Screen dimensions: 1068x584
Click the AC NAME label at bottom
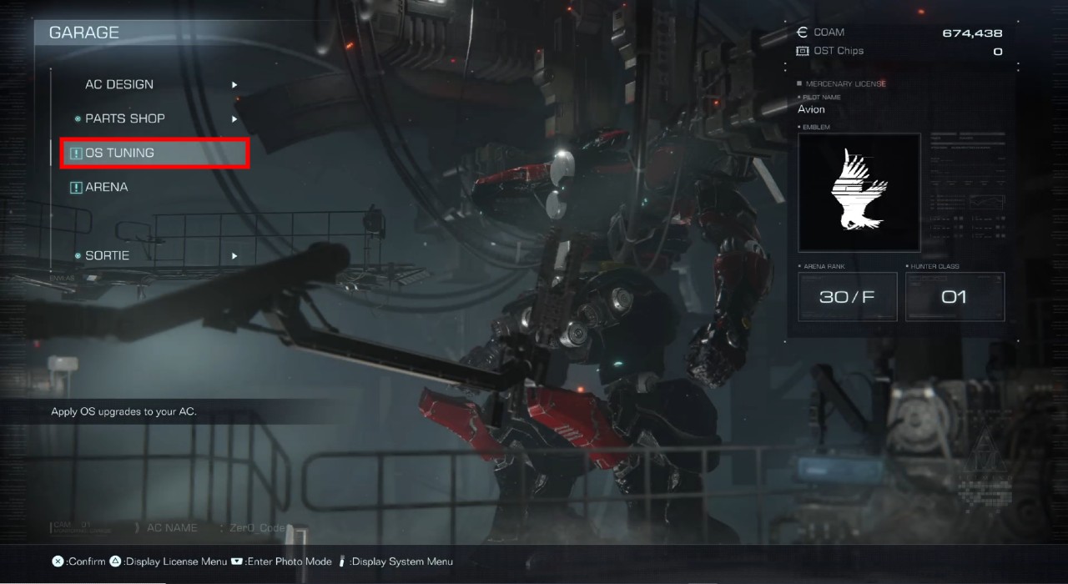point(172,528)
